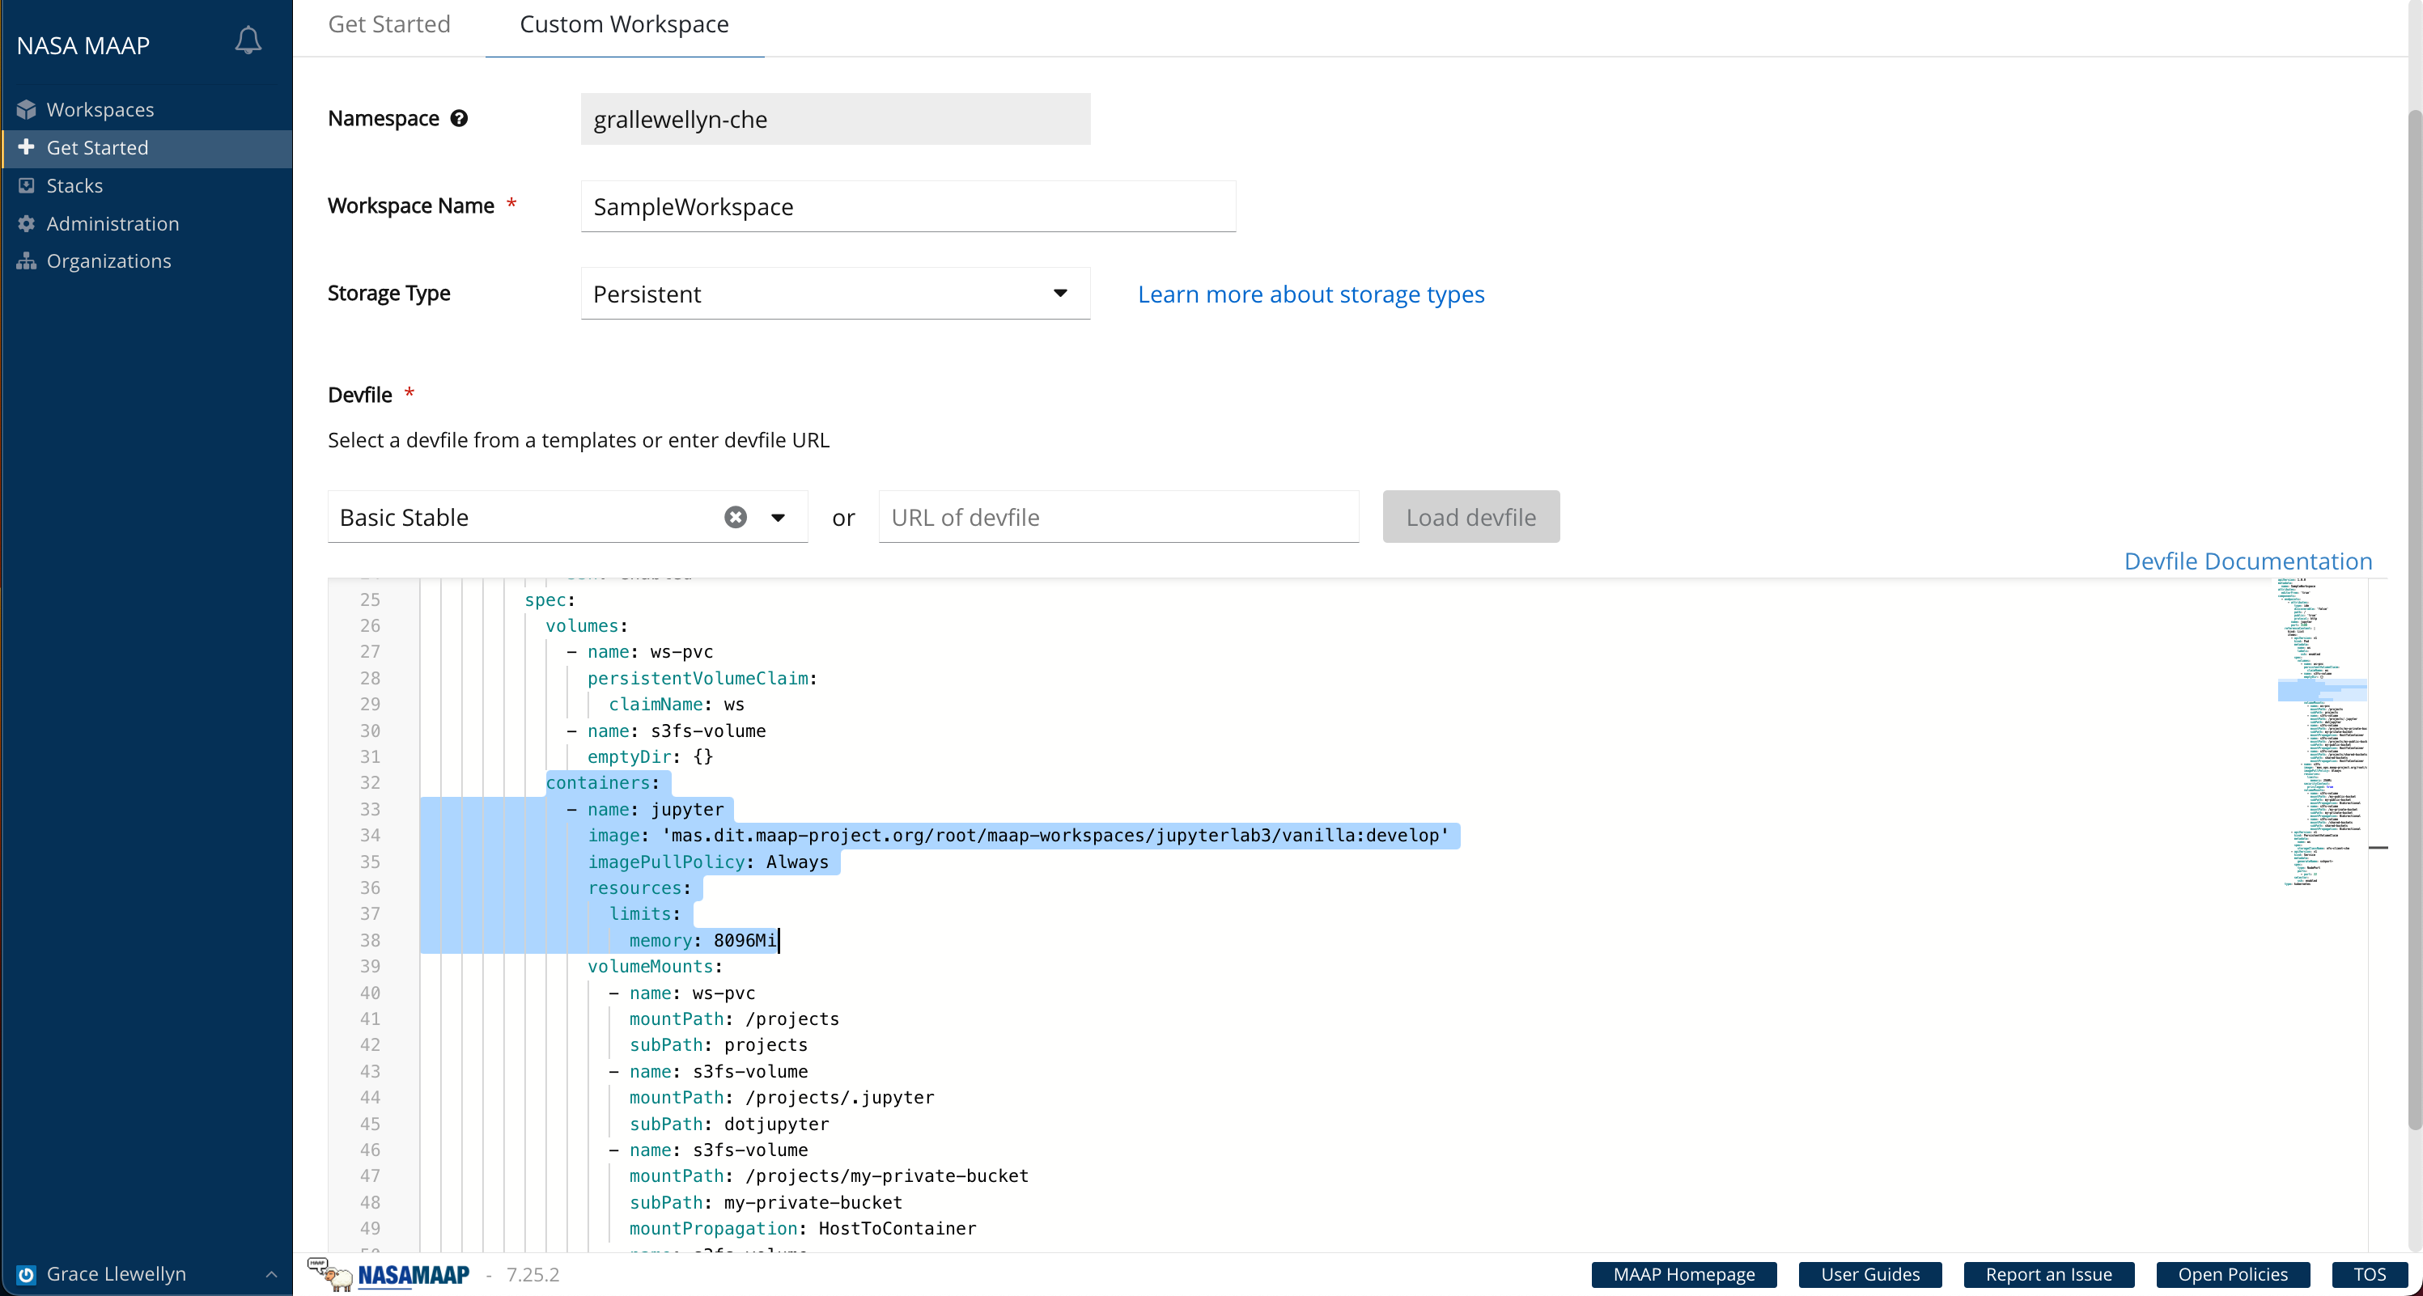Click the NASA MAAP sidebar title
Viewport: 2423px width, 1296px height.
83,45
